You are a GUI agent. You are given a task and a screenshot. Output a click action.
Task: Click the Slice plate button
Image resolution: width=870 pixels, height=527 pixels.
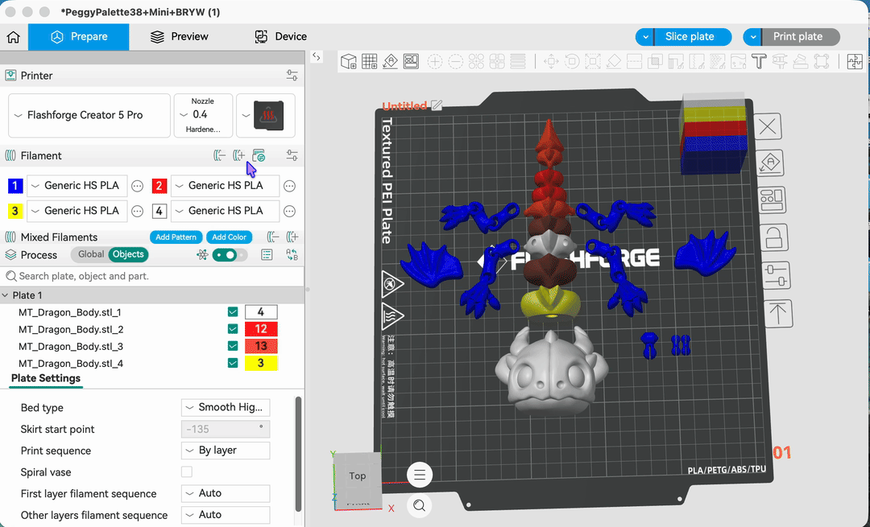coord(693,37)
